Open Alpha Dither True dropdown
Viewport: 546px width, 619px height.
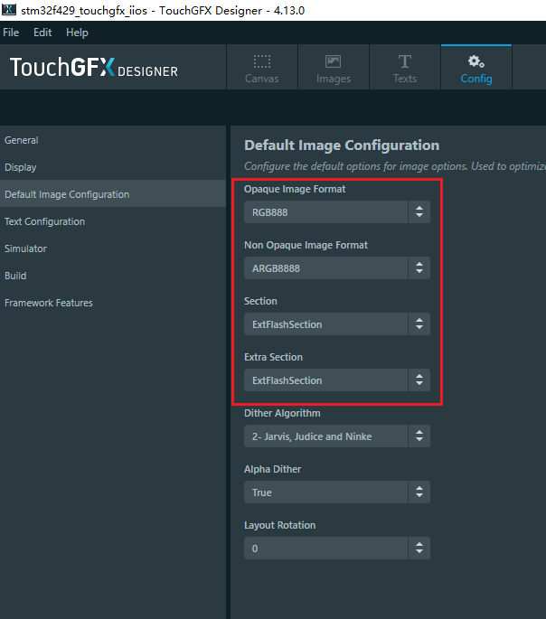(337, 492)
